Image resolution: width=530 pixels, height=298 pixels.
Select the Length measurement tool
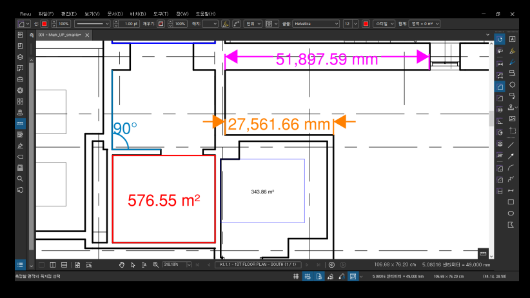tap(500, 64)
